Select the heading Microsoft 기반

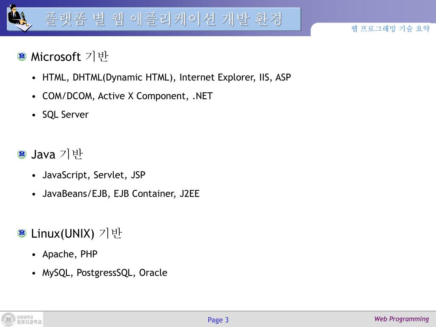click(x=69, y=57)
